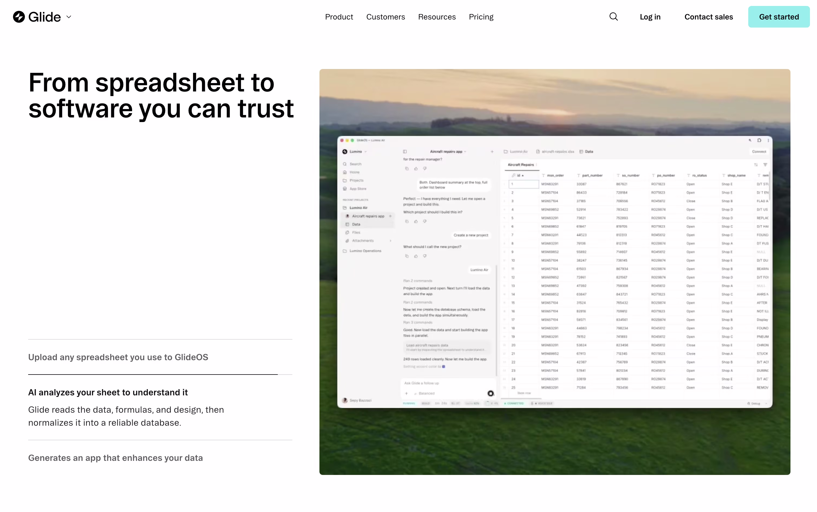Expand the dropdown chevron beside Glide logo
Image resolution: width=817 pixels, height=512 pixels.
coord(69,17)
